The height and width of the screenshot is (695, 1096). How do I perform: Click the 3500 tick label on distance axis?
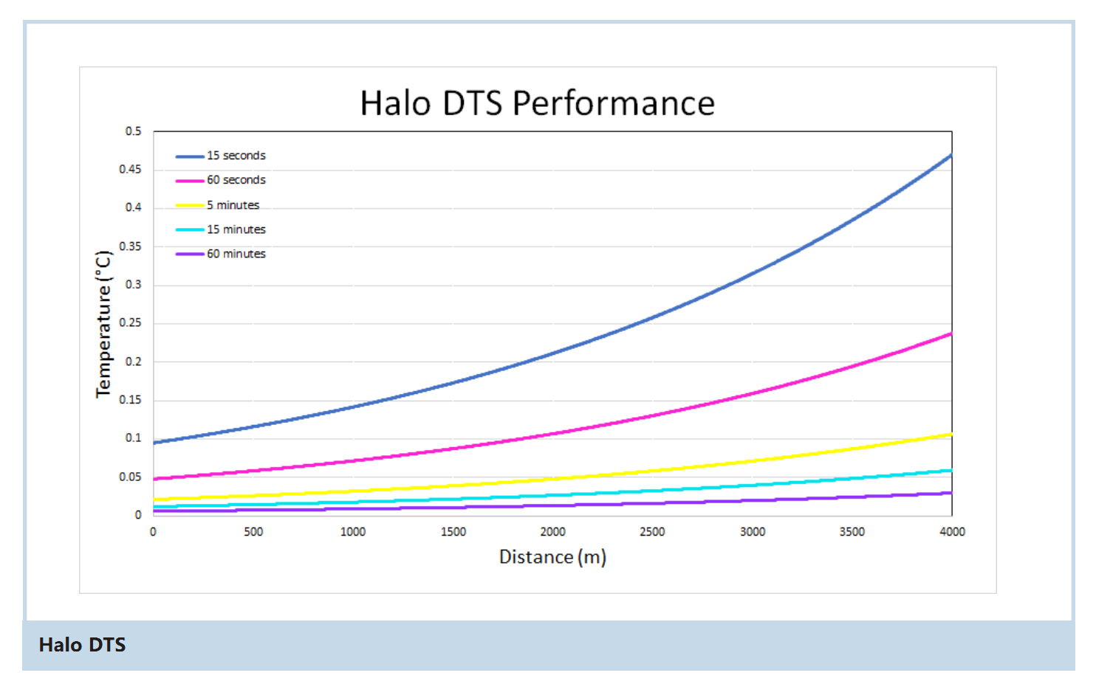tap(852, 532)
